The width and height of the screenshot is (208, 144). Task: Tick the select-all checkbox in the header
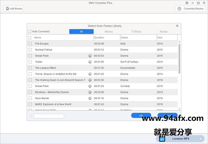pos(30,38)
